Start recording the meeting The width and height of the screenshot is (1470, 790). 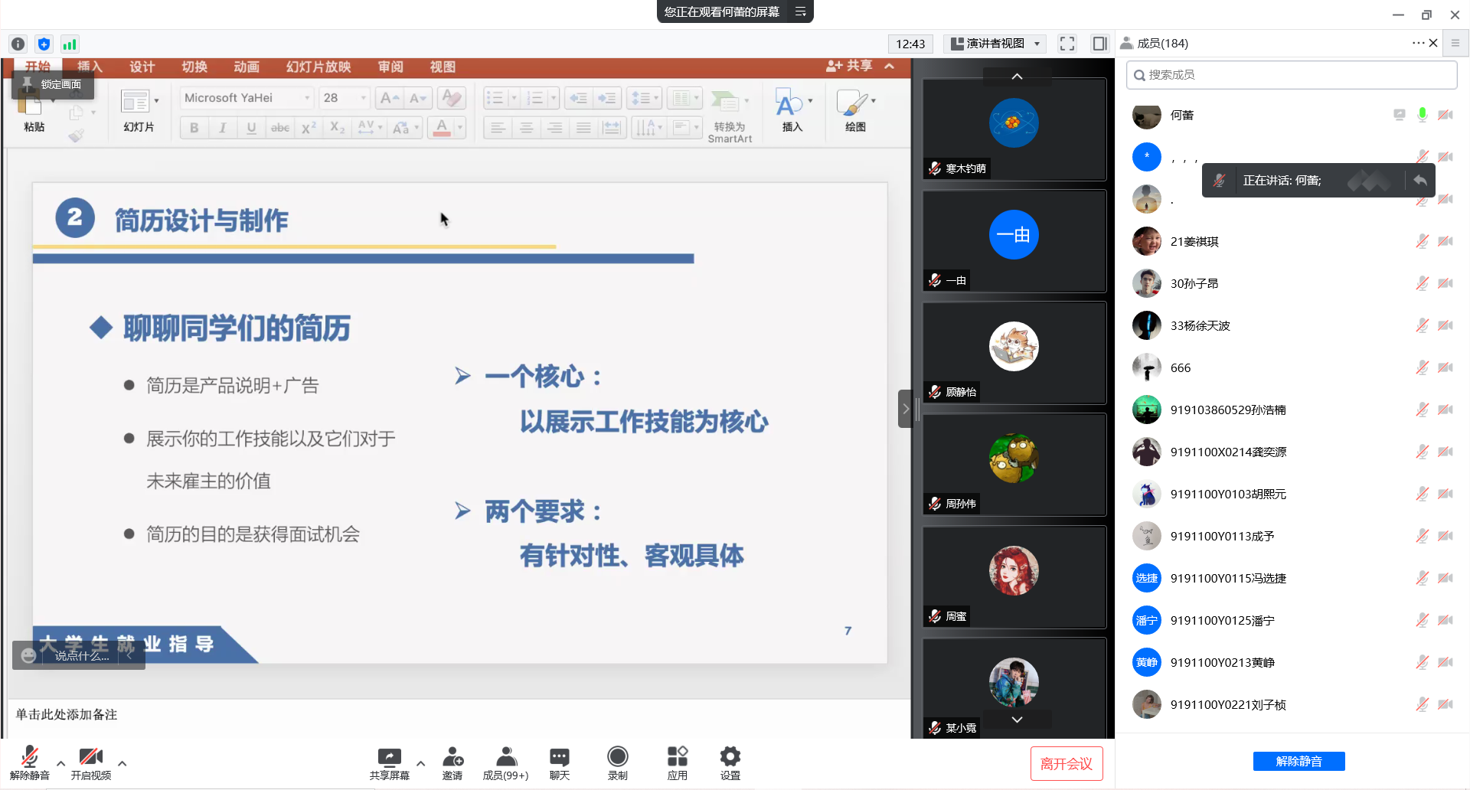617,758
